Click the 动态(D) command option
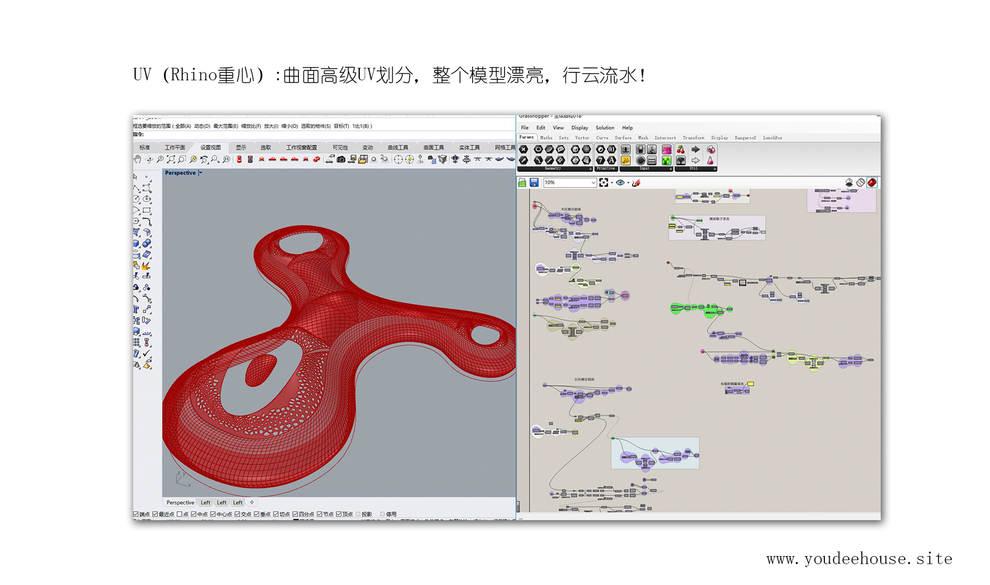The image size is (990, 585). pos(202,126)
